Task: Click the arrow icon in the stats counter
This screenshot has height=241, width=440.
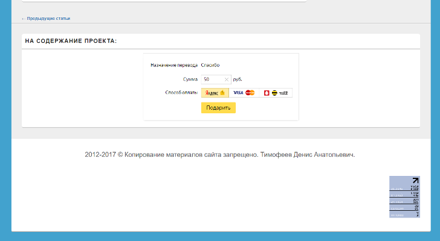Action: (x=415, y=180)
